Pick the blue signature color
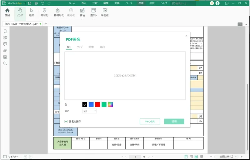250x160 pixels. 91,104
